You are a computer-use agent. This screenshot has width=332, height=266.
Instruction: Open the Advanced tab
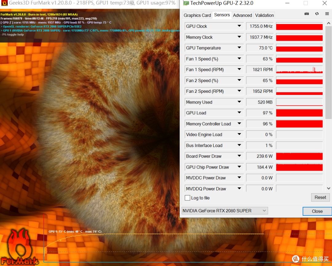243,15
